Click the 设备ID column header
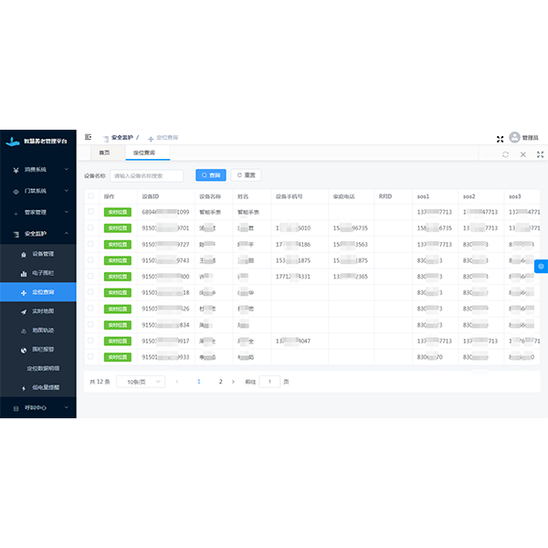This screenshot has width=548, height=548. coord(151,196)
